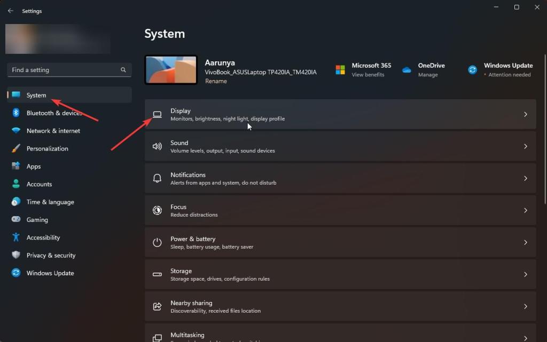The height and width of the screenshot is (342, 547).
Task: Open Storage row with right chevron
Action: pos(525,274)
